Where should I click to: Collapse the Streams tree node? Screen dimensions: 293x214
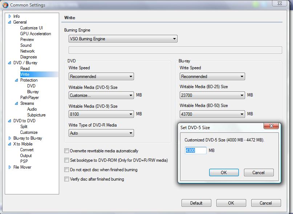(x=16, y=103)
